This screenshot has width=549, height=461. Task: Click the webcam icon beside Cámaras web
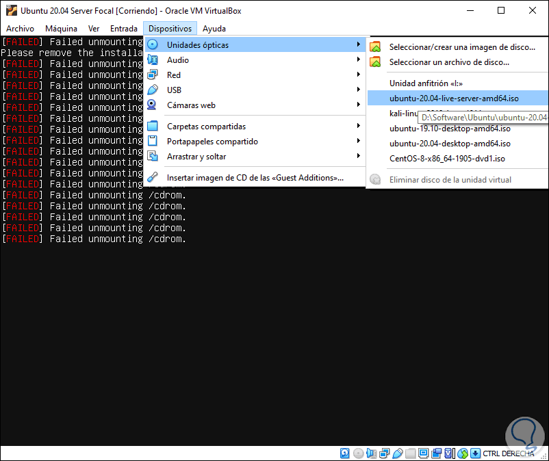point(152,105)
